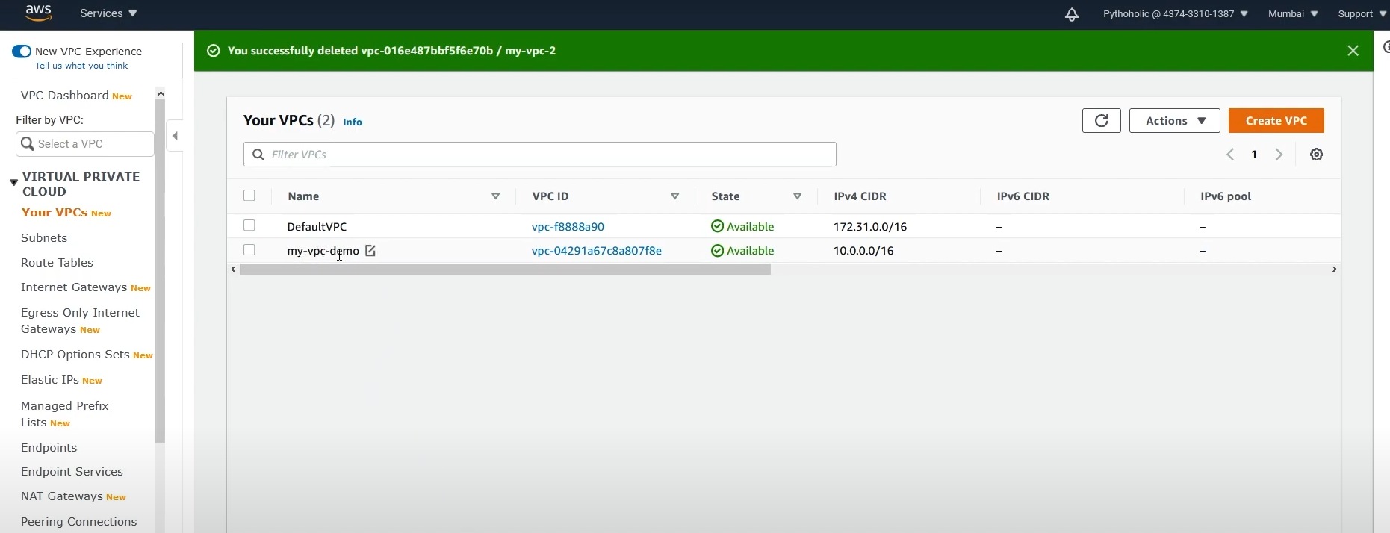This screenshot has height=533, width=1390.
Task: Click Available state of DefaultVPC row
Action: point(742,227)
